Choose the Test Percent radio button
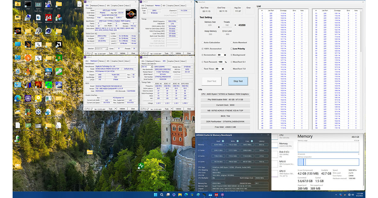Viewport: 378px width, 198px height. pos(202,62)
